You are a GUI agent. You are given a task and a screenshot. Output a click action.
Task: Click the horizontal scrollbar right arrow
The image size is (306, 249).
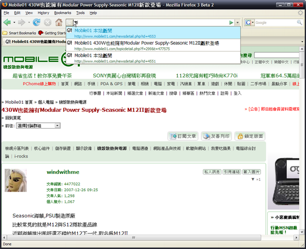coord(296,238)
